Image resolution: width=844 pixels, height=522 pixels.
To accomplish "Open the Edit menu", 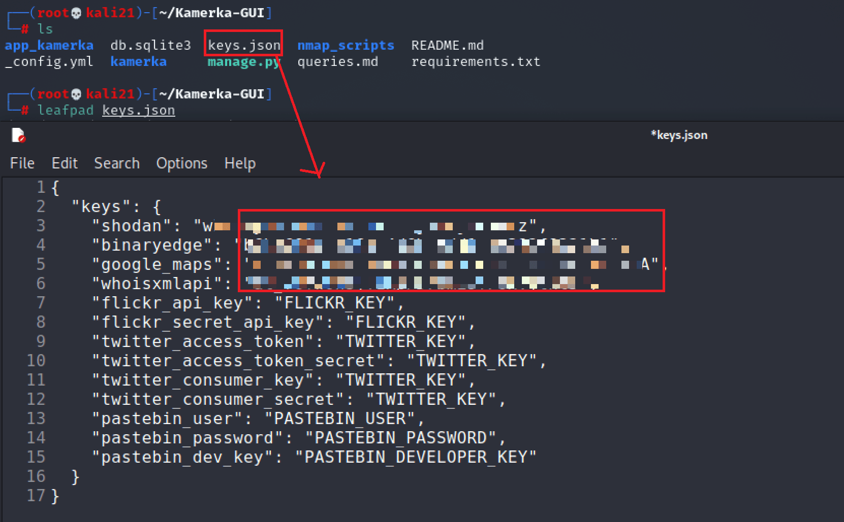I will click(x=65, y=163).
